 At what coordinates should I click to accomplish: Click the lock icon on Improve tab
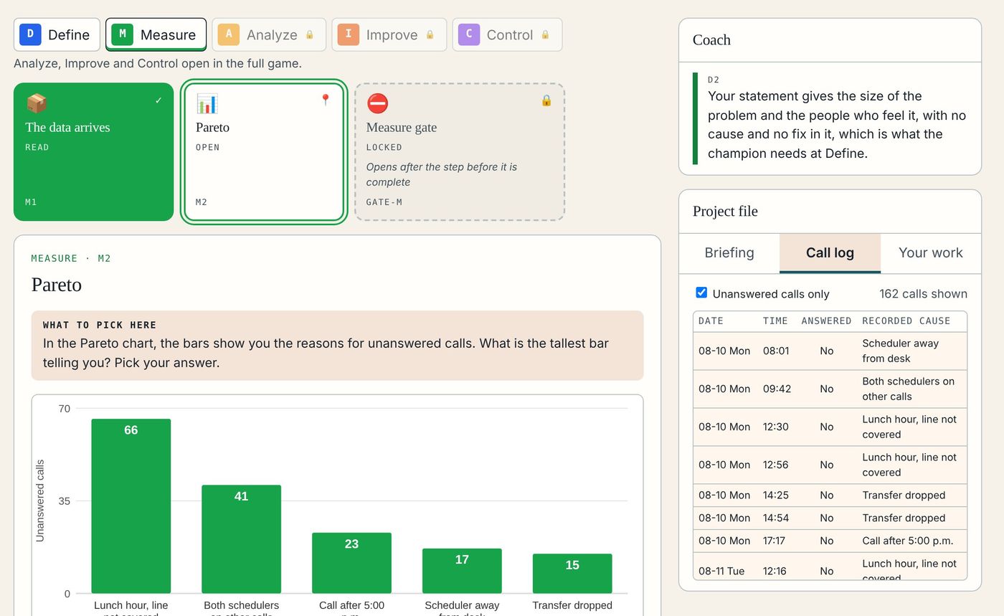pos(430,34)
